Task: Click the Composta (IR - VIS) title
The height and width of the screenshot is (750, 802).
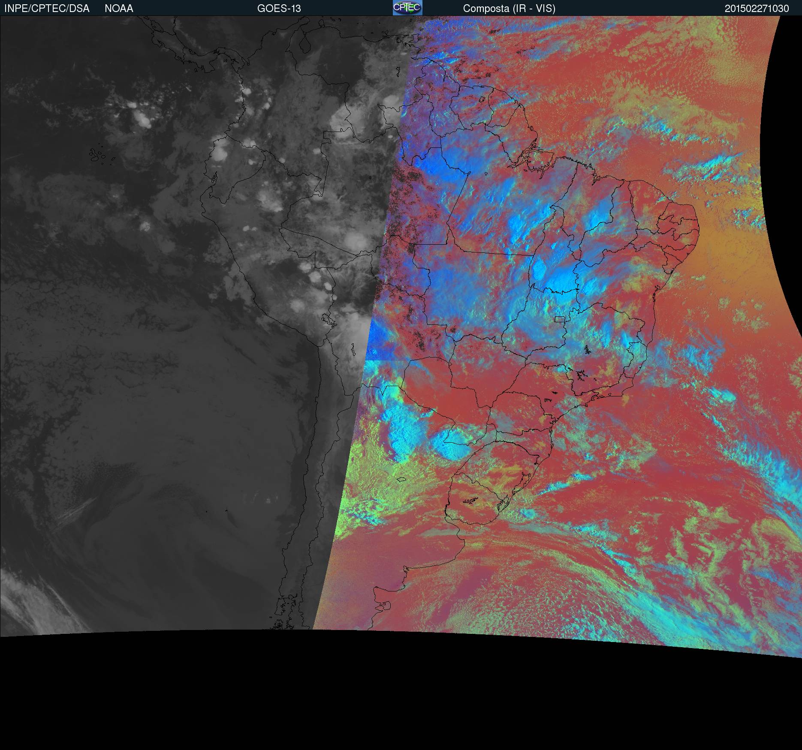Action: tap(509, 9)
